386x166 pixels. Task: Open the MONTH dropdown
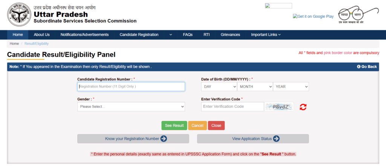(x=255, y=87)
